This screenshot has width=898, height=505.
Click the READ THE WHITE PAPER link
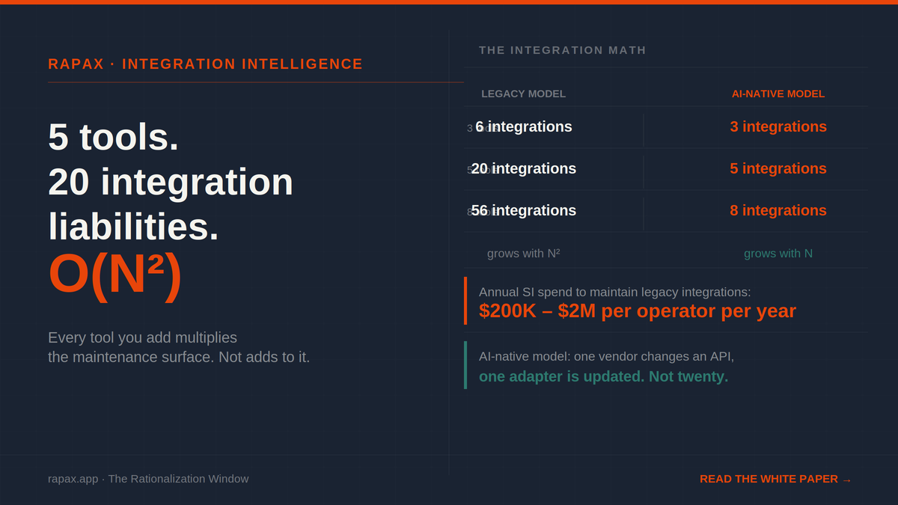775,479
